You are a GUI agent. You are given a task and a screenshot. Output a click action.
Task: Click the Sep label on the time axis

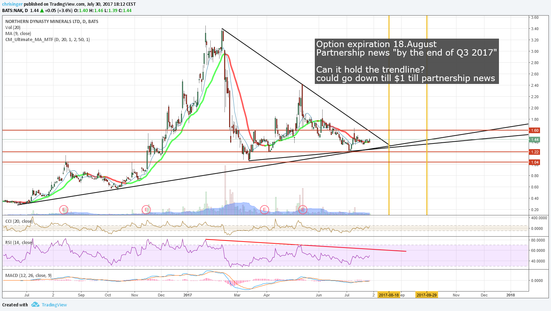coord(81,295)
